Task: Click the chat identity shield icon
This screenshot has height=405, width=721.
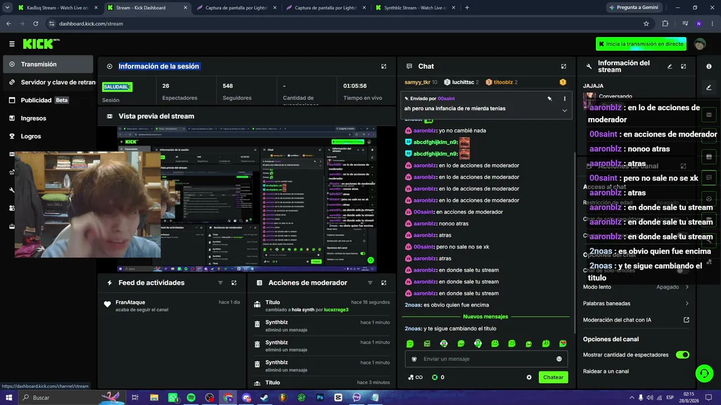Action: pos(414,359)
